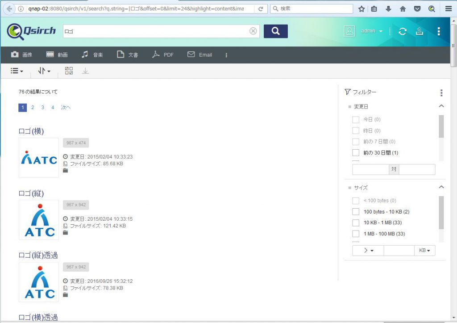This screenshot has height=323, width=457.
Task: Collapse the サイズ filter section
Action: coord(441,187)
